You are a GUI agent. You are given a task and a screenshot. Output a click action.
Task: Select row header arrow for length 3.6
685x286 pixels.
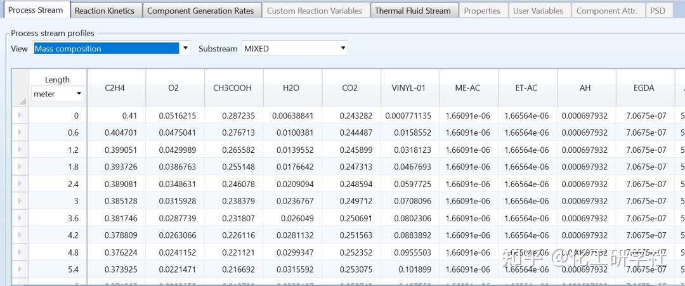point(20,218)
